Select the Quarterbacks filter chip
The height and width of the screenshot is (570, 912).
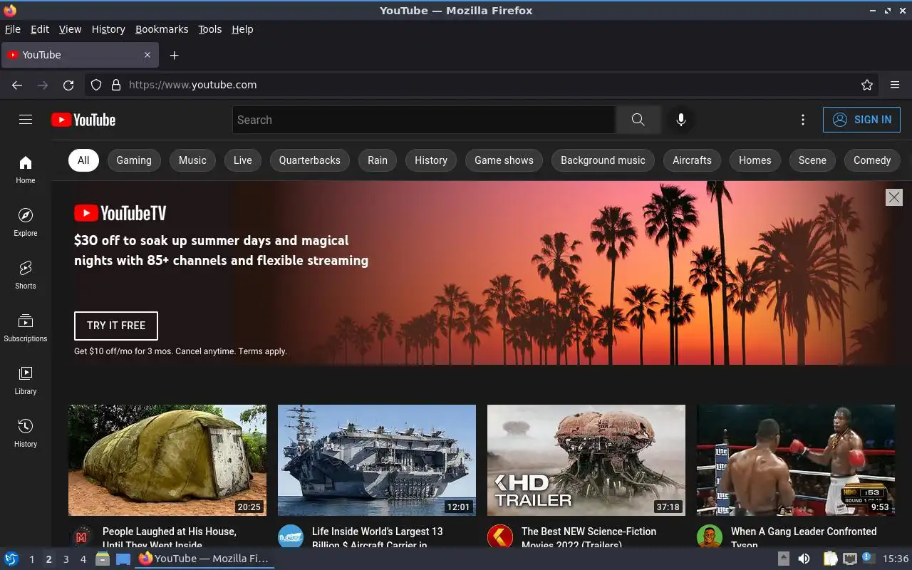[x=310, y=160]
